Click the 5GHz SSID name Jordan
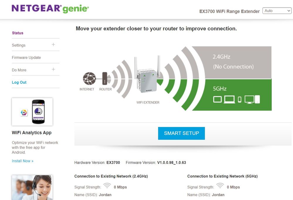This screenshot has height=200, width=293. (218, 195)
